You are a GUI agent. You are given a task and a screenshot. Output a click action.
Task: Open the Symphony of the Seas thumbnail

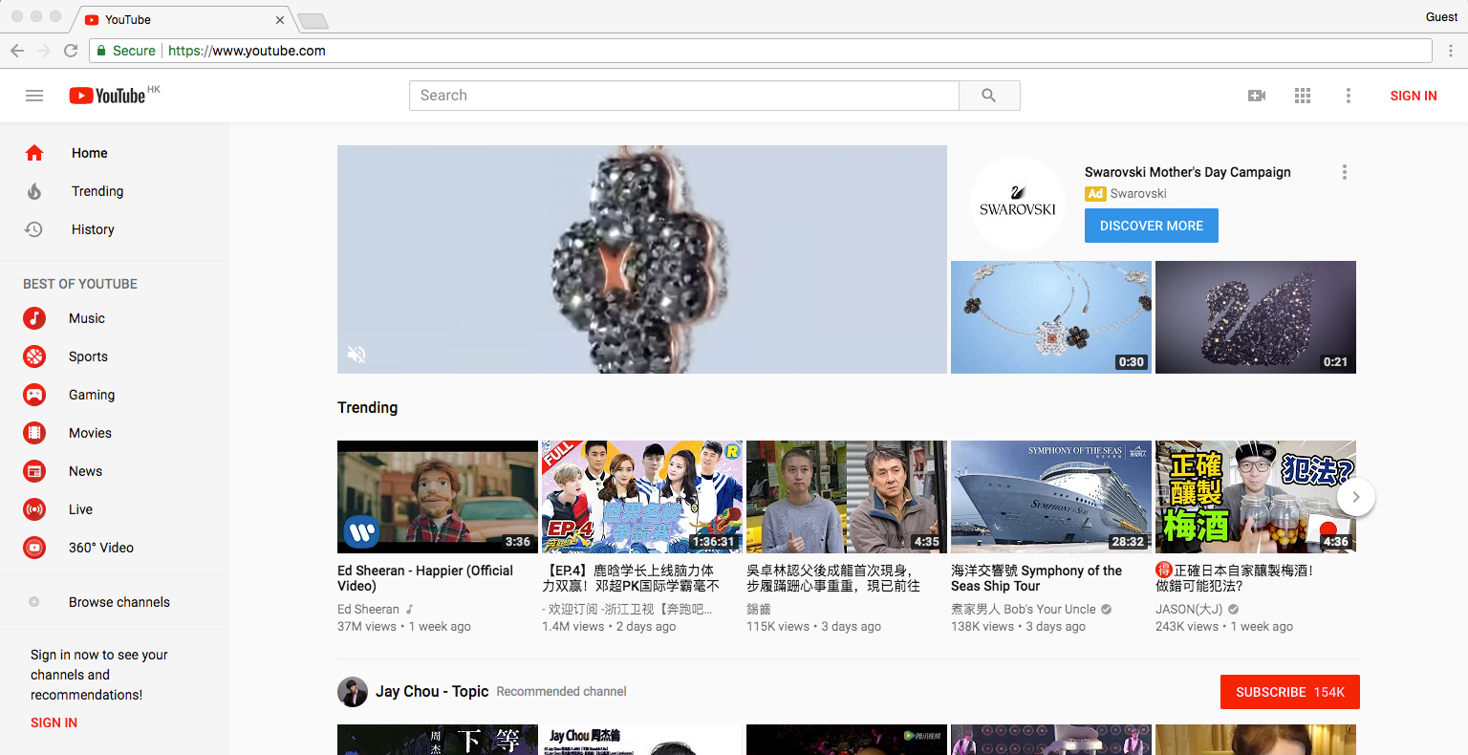(x=1051, y=497)
